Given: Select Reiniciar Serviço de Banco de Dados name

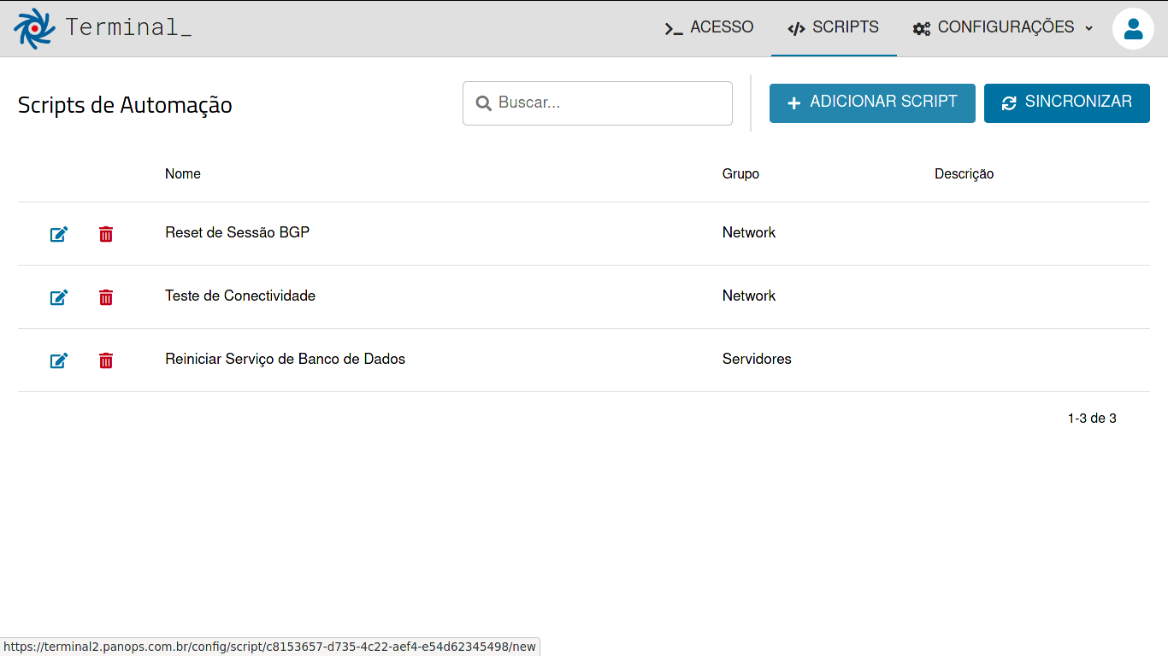Looking at the screenshot, I should (285, 359).
